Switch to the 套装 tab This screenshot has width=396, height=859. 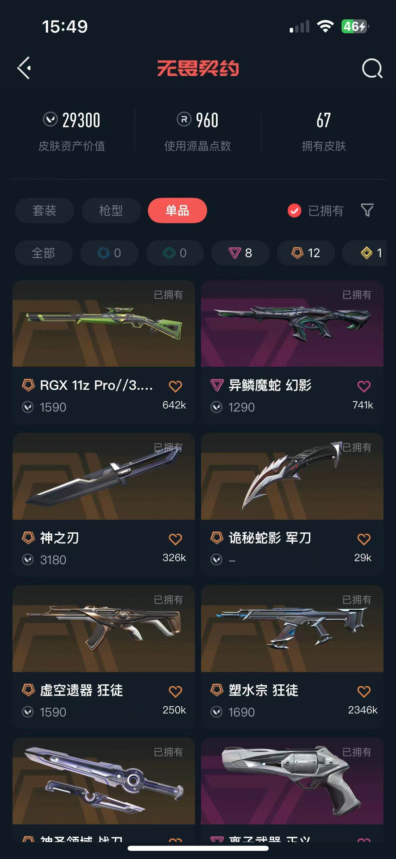(44, 210)
